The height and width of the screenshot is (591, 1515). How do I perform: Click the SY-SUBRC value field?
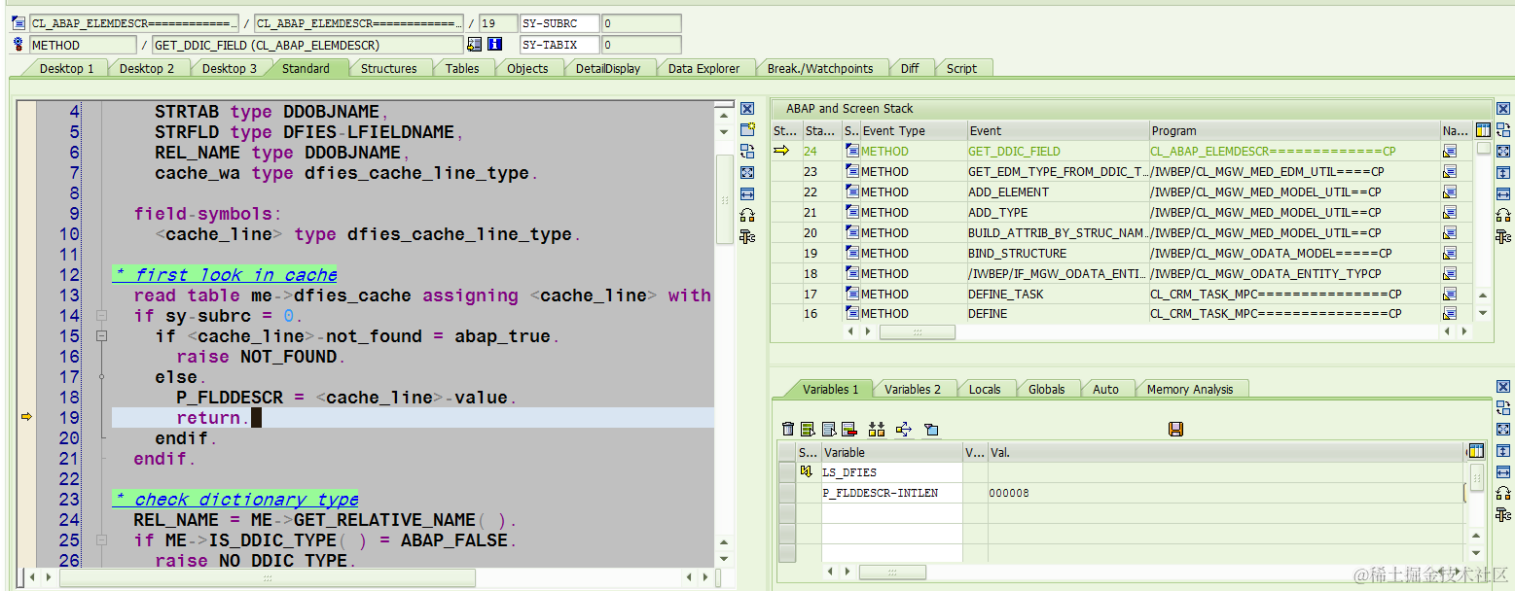click(x=641, y=23)
